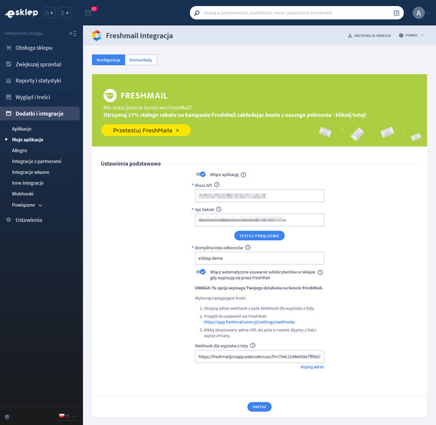Click the 17% discount referral text
Image resolution: width=436 pixels, height=425 pixels.
tap(235, 115)
